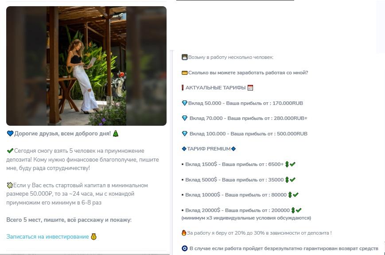Click the blue diamond before 'ТАРИФ PREMIUM'

pyautogui.click(x=184, y=149)
